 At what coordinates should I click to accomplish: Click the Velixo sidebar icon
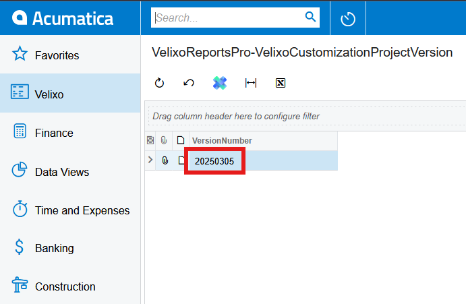point(20,92)
